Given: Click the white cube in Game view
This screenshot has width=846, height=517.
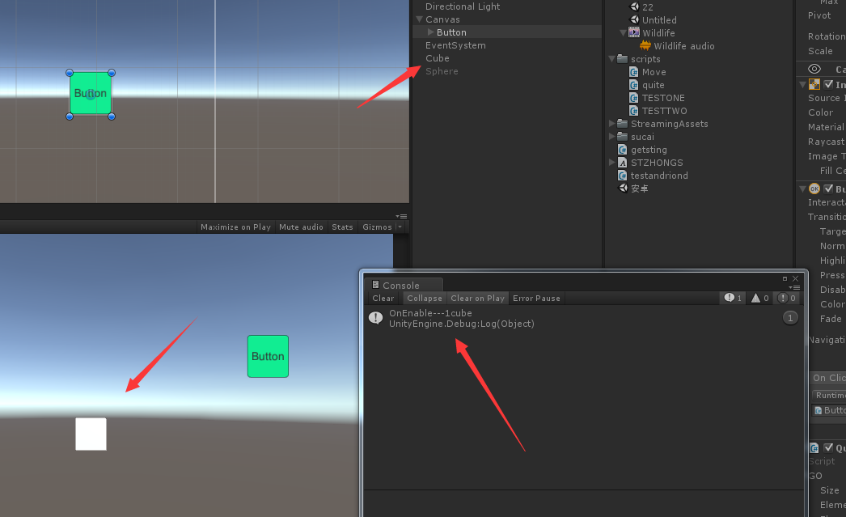Looking at the screenshot, I should point(91,434).
